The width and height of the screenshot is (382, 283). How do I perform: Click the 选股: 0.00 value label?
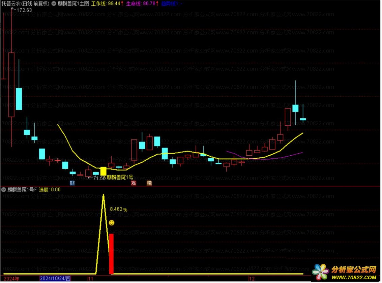pyautogui.click(x=50, y=190)
